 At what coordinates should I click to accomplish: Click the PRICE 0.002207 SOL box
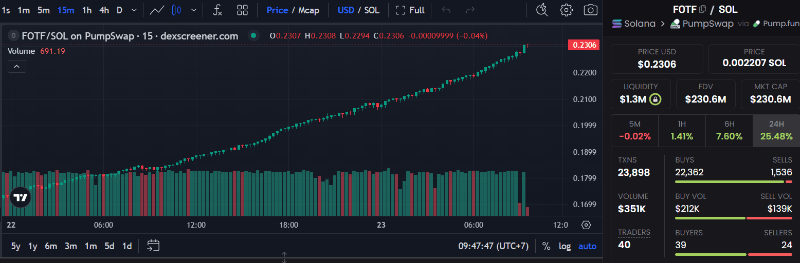click(754, 58)
